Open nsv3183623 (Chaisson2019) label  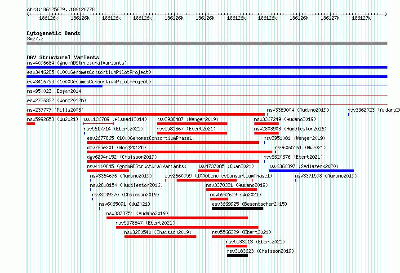(x=261, y=251)
